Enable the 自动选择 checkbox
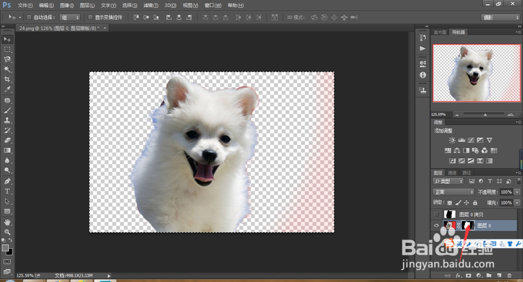This screenshot has width=523, height=282. 29,17
